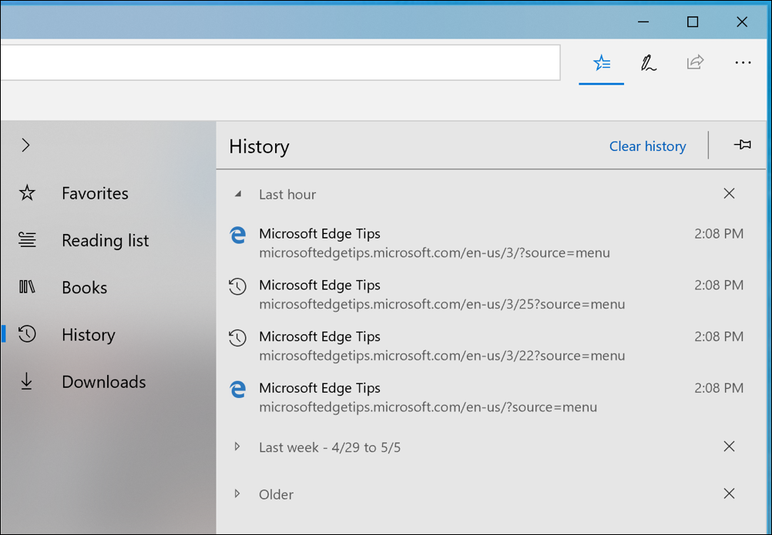This screenshot has height=535, width=772.
Task: Collapse the Last hour group
Action: click(238, 194)
